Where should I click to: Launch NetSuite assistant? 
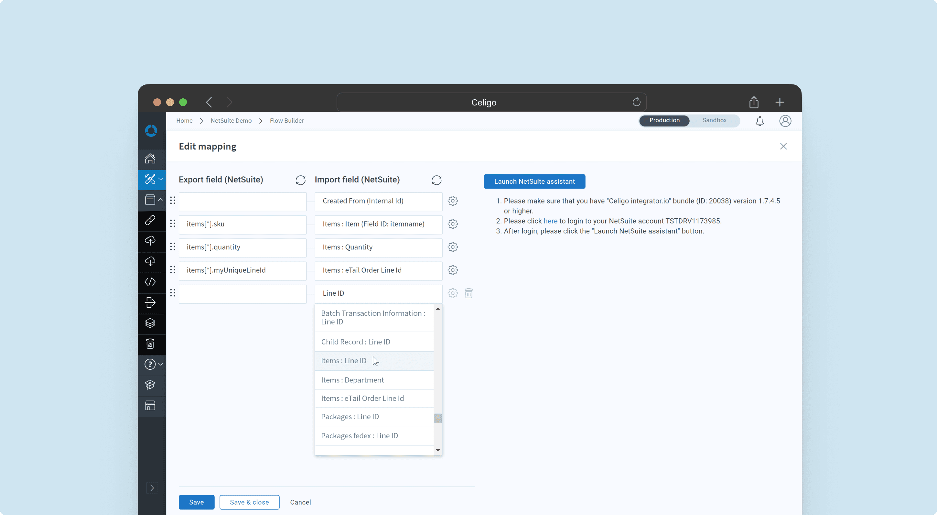tap(534, 181)
